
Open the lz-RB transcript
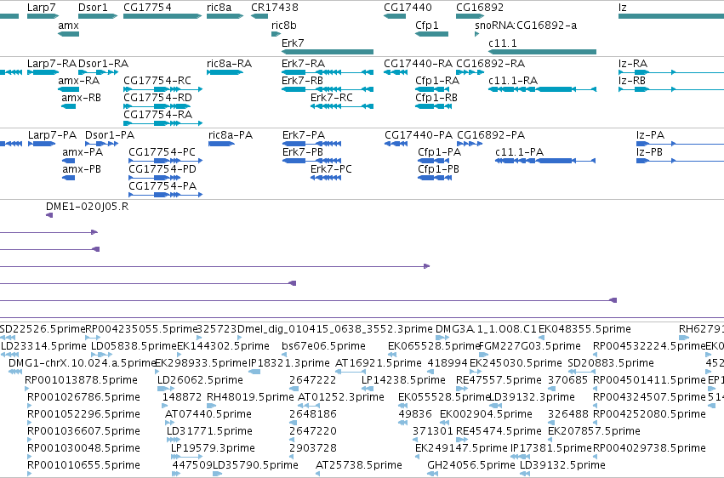pyautogui.click(x=671, y=89)
